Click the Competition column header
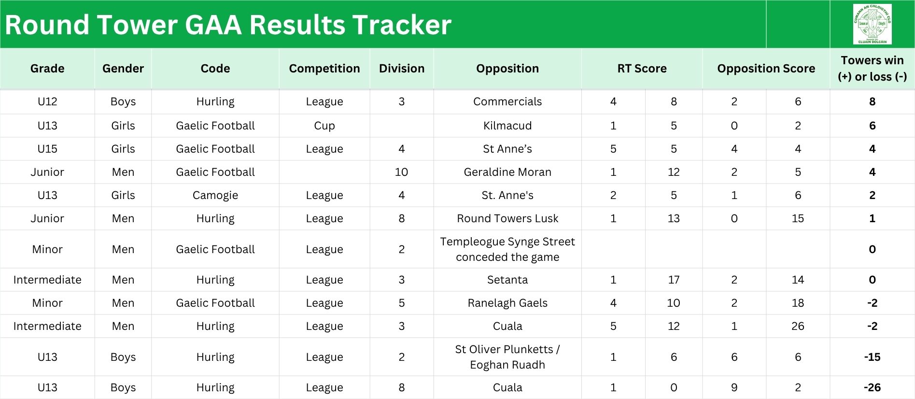The height and width of the screenshot is (399, 915). pyautogui.click(x=324, y=69)
